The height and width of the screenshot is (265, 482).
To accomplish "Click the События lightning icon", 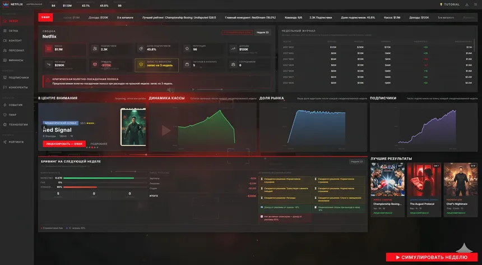I will coord(5,105).
